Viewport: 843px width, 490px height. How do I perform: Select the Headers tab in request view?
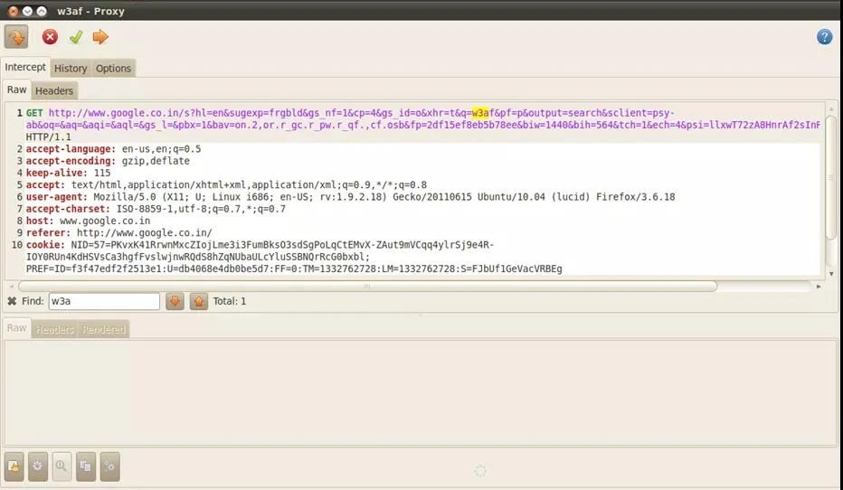coord(54,90)
